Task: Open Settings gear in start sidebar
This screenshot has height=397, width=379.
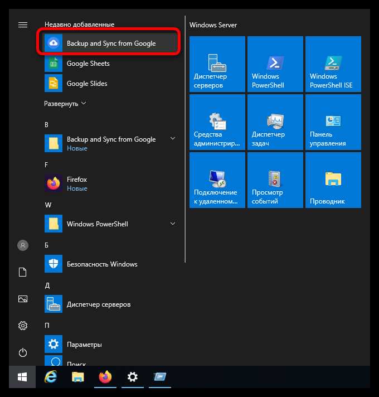Action: coord(23,326)
